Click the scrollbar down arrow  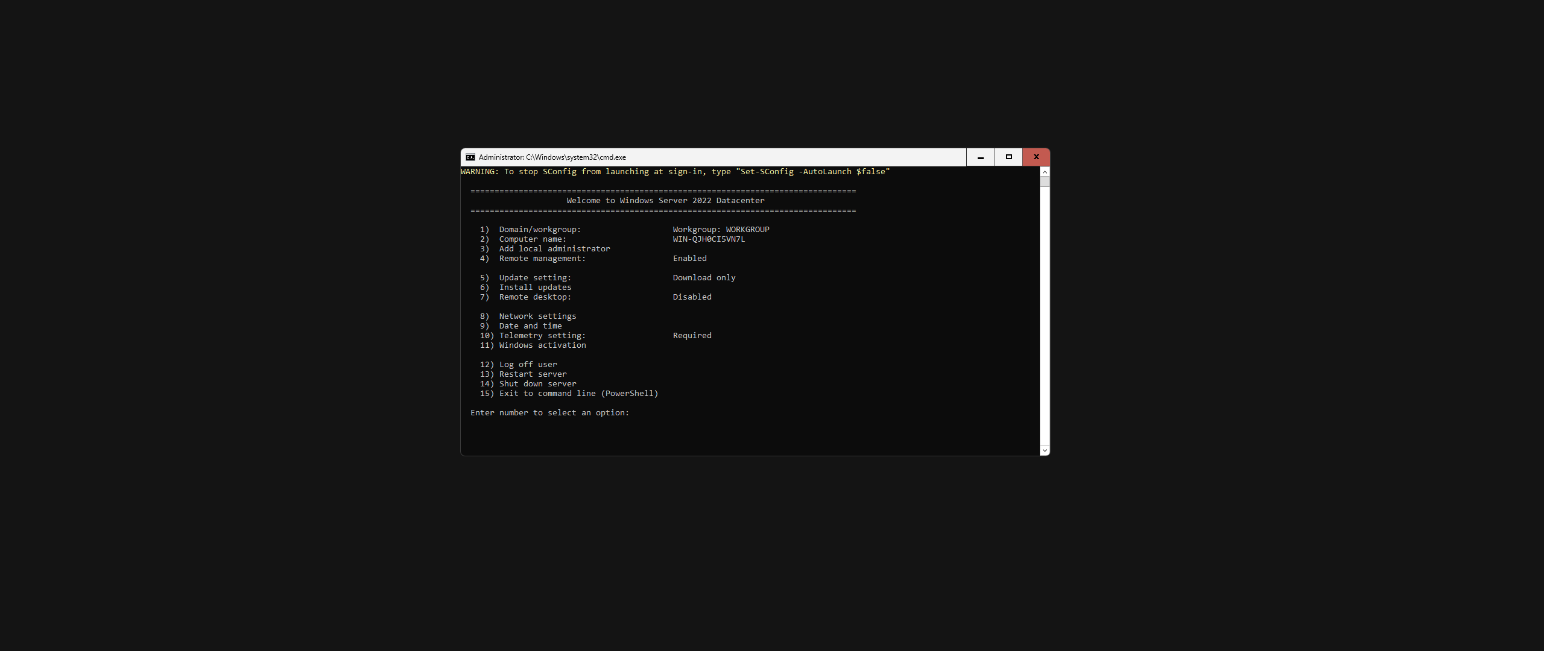tap(1045, 450)
